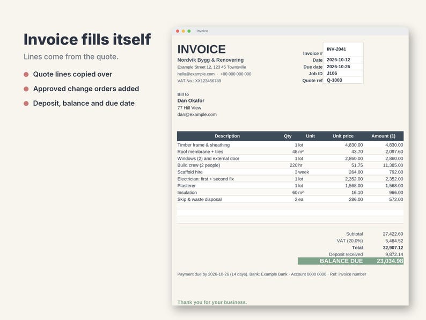426x320 pixels.
Task: Click the Quote lines copied over bullet
Action: click(72, 74)
